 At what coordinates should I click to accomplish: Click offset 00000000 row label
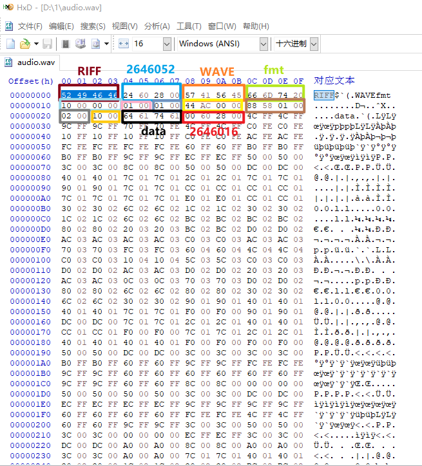click(30, 95)
